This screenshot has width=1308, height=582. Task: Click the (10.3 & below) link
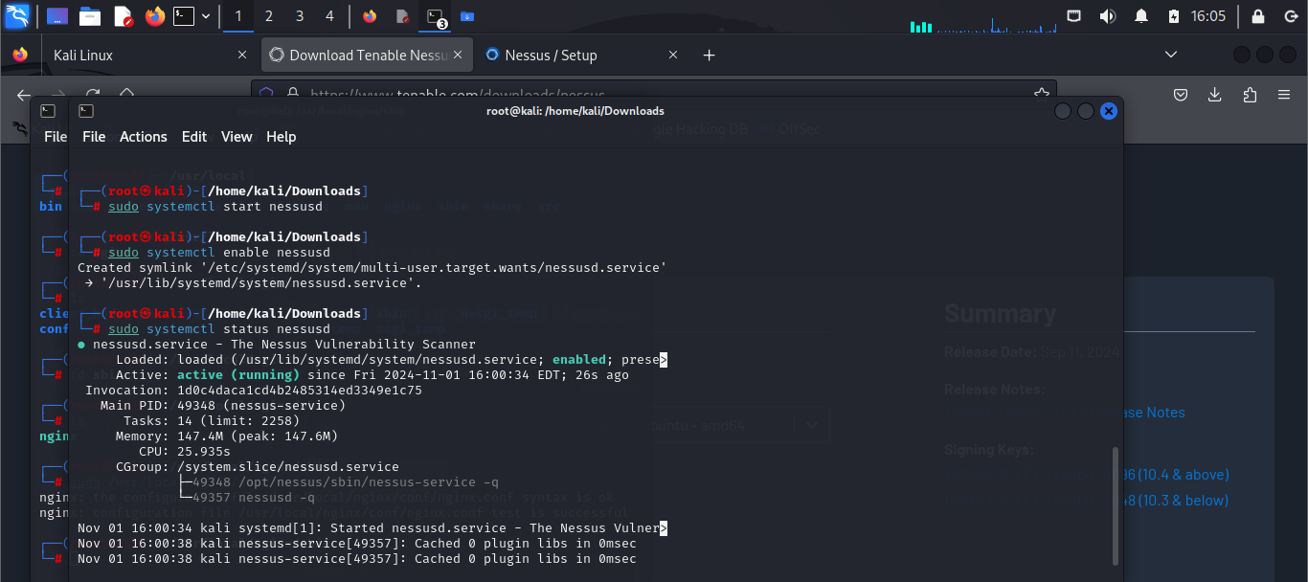1178,500
